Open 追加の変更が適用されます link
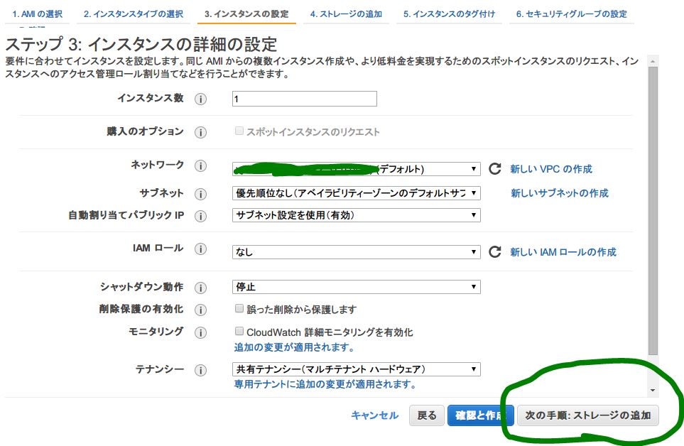The height and width of the screenshot is (446, 684). 293,347
